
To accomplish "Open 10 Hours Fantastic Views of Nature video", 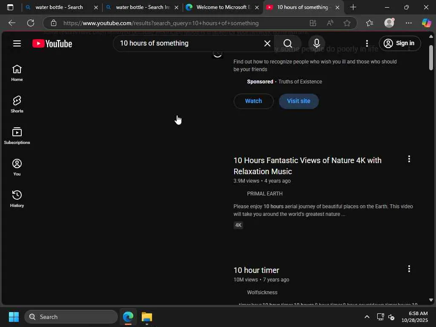I will coord(307,166).
